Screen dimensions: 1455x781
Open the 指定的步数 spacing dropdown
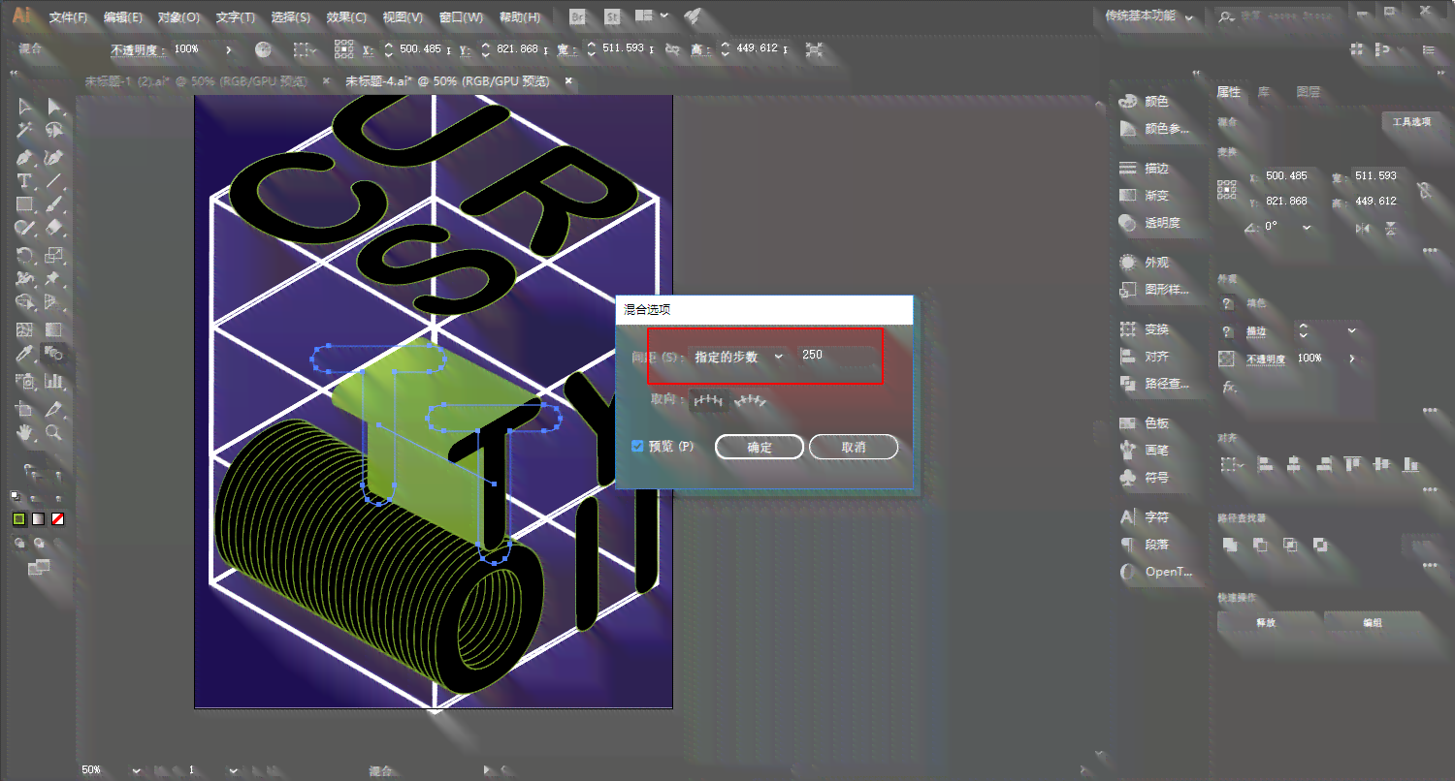click(x=738, y=357)
